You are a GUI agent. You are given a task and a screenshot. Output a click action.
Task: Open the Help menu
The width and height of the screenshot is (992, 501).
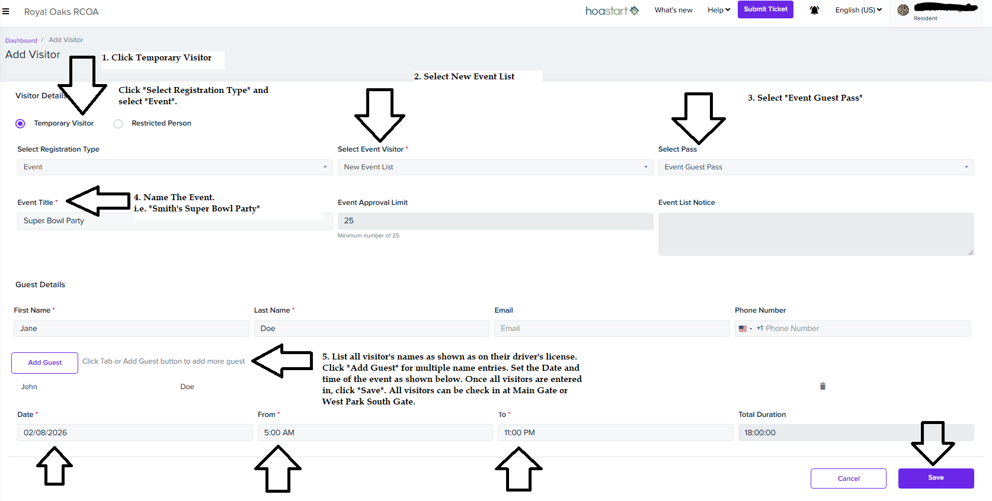[718, 10]
